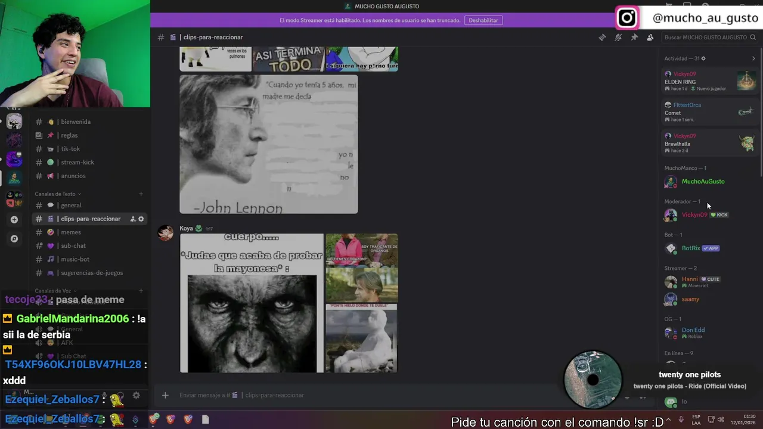763x429 pixels.
Task: Toggle notification settings bell in header
Action: (x=618, y=37)
